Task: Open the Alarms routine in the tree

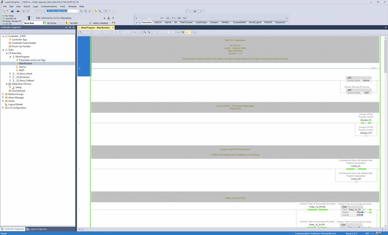Action: pyautogui.click(x=23, y=67)
